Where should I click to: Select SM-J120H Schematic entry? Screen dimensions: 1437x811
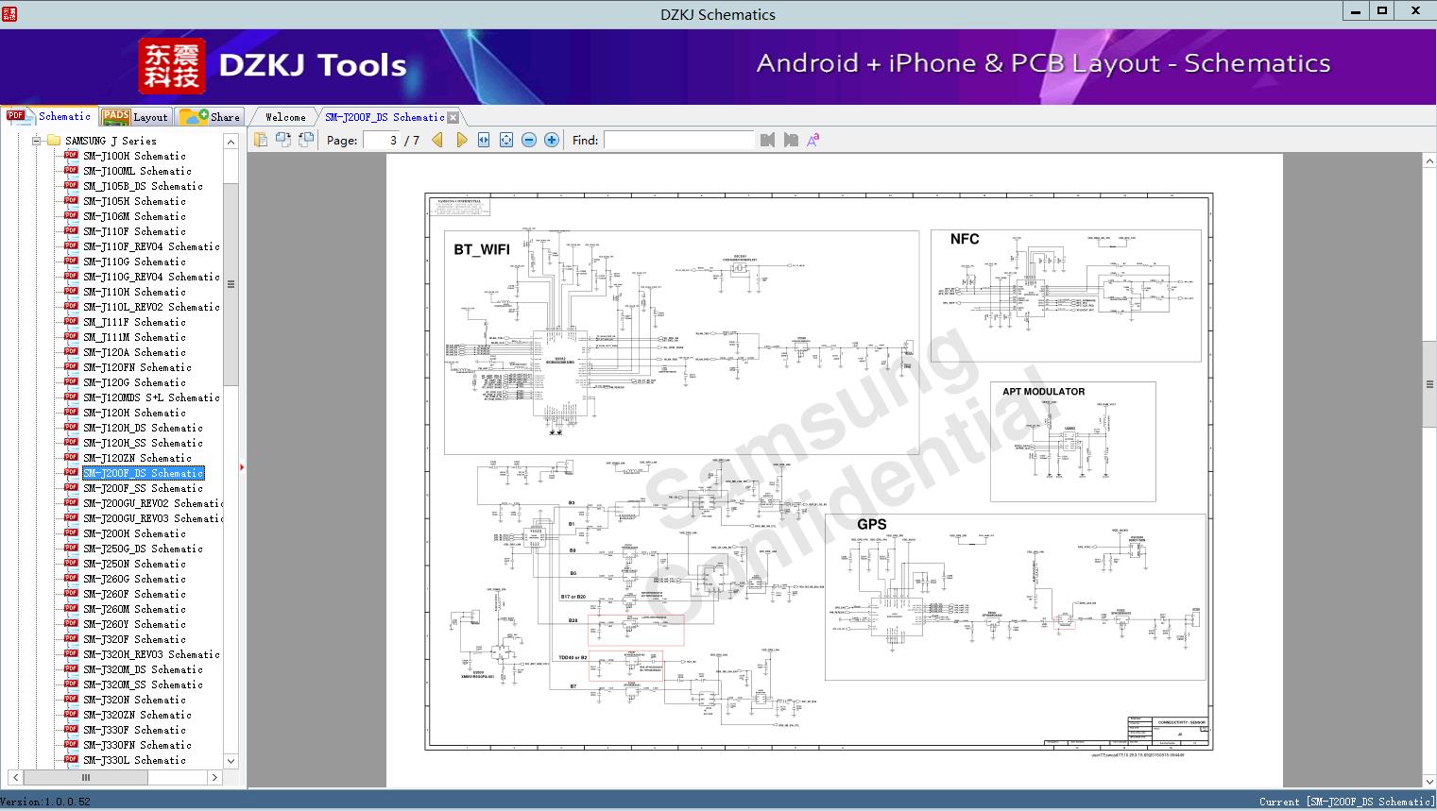pyautogui.click(x=134, y=413)
